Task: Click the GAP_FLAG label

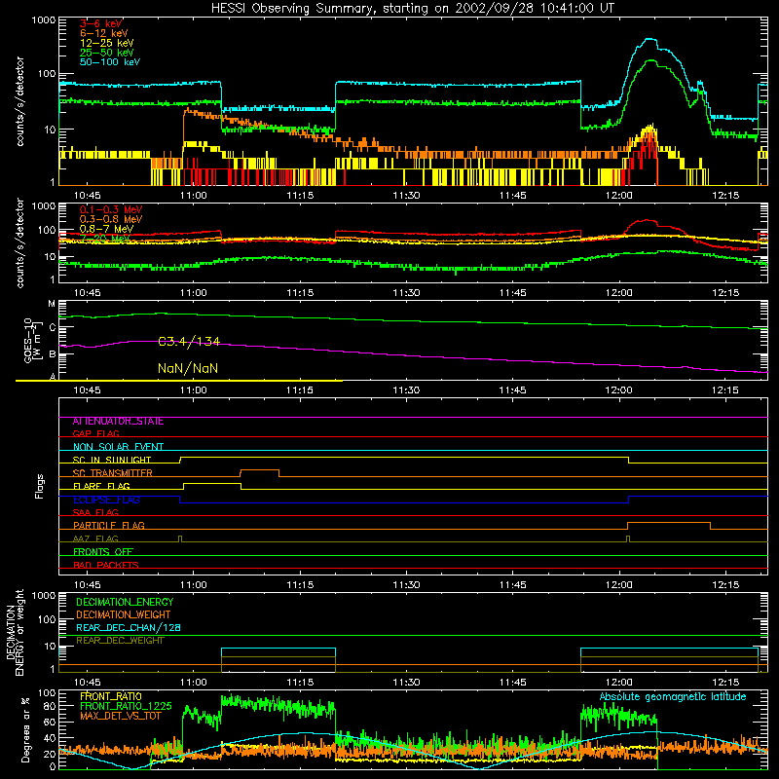Action: click(x=95, y=433)
